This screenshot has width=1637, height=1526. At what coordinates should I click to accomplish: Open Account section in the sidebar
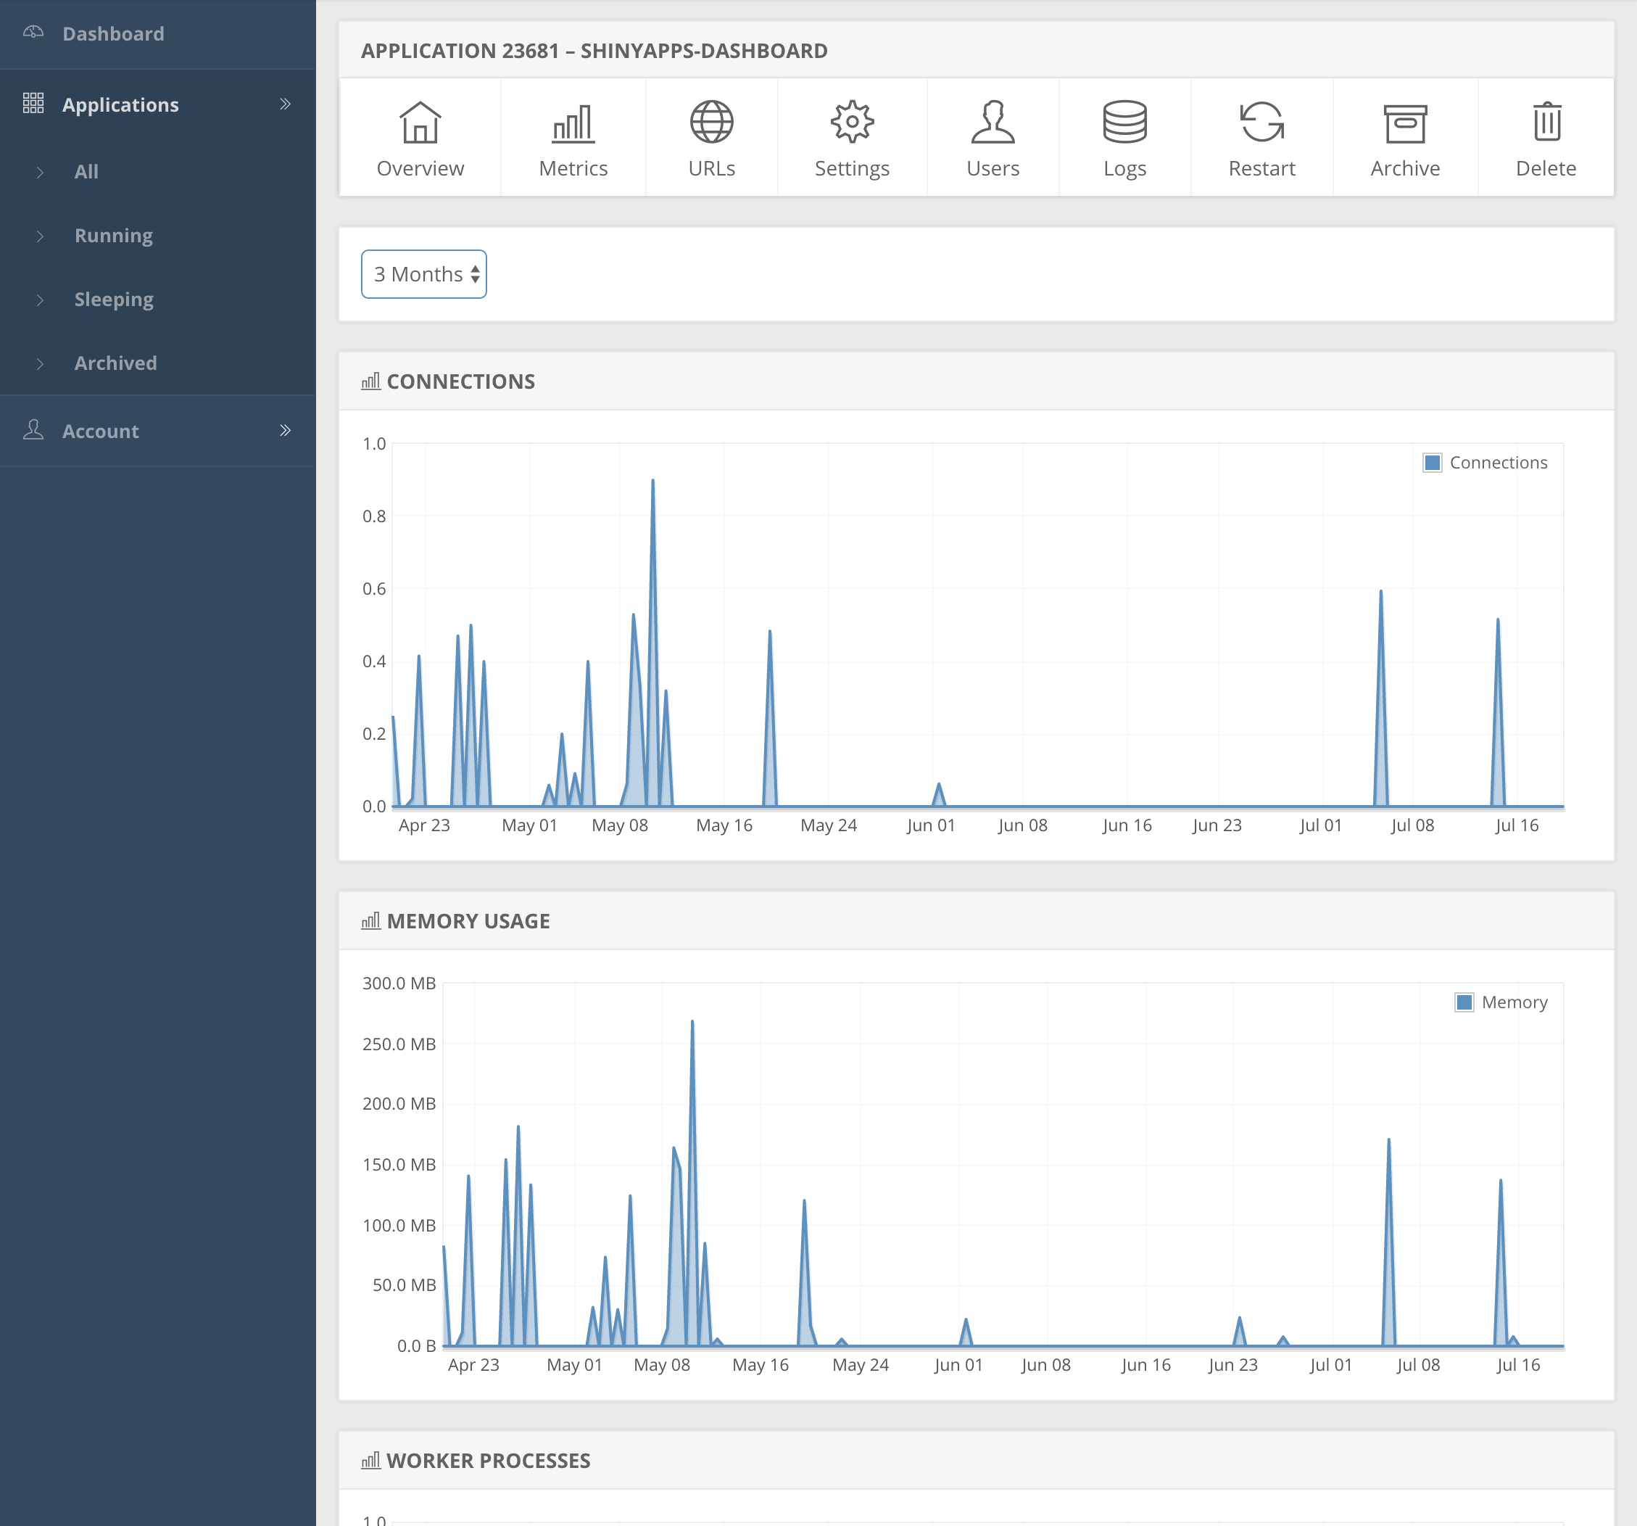101,431
